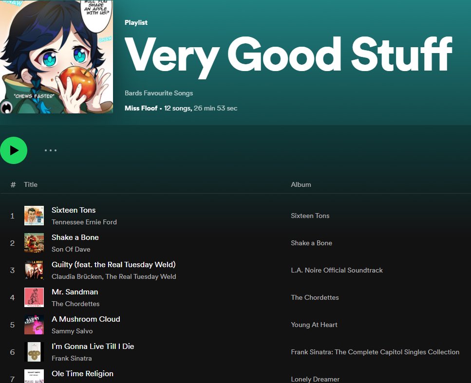Image resolution: width=471 pixels, height=383 pixels.
Task: Select the Shake a Bone song title
Action: [75, 237]
